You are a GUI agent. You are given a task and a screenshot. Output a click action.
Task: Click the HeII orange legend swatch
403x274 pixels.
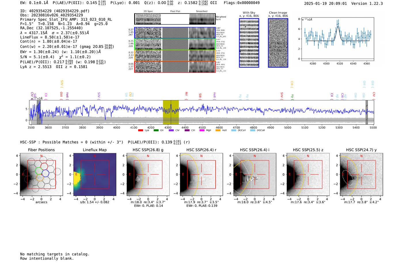point(218,130)
